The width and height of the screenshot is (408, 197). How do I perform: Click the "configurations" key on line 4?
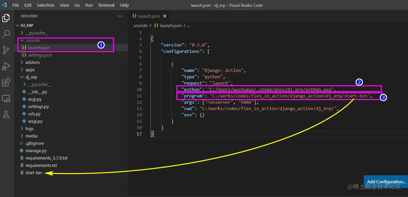[181, 51]
